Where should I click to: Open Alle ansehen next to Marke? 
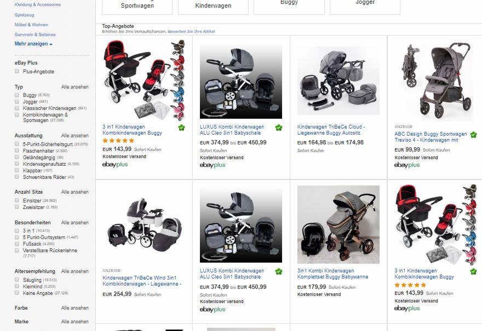pyautogui.click(x=74, y=322)
